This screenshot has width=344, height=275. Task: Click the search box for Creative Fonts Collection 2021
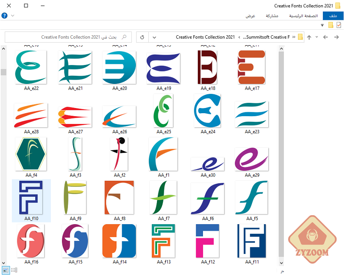tap(68, 37)
